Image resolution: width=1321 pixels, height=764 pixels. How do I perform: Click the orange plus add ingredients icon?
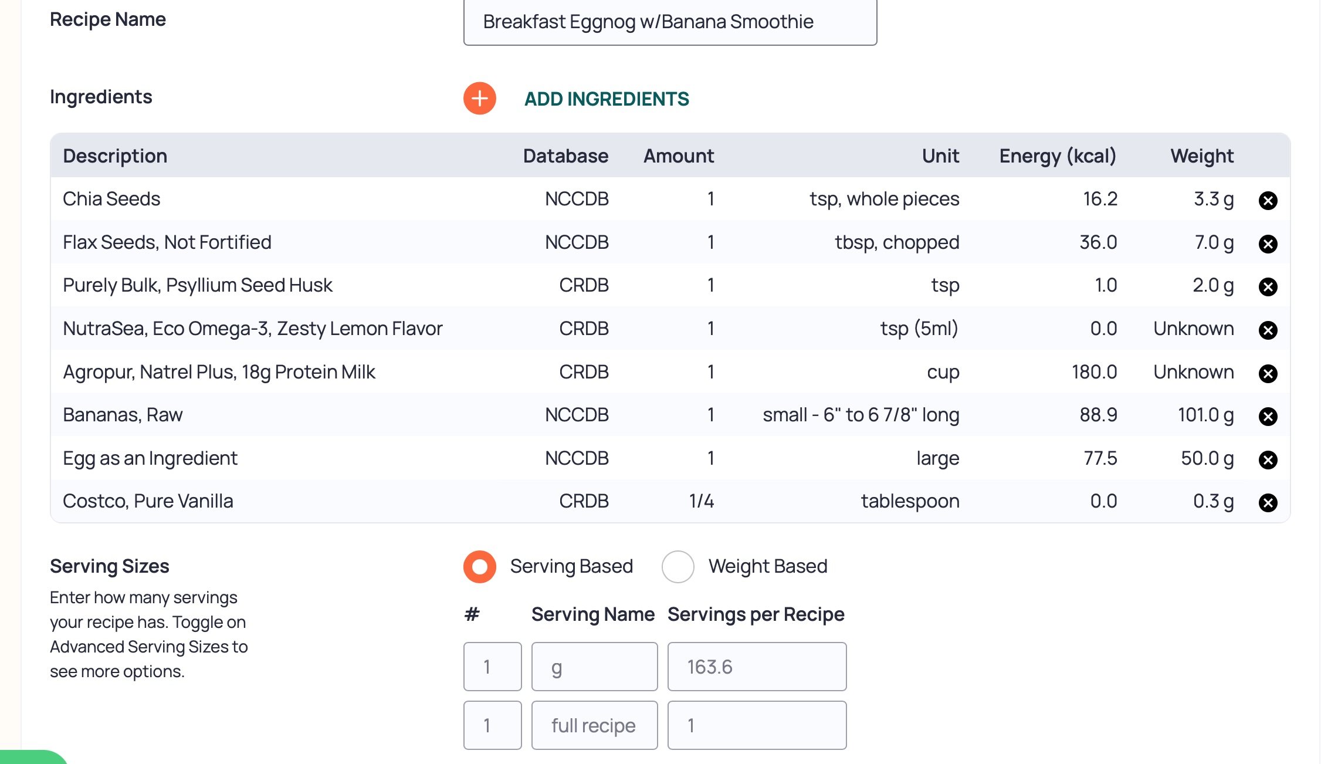coord(479,98)
